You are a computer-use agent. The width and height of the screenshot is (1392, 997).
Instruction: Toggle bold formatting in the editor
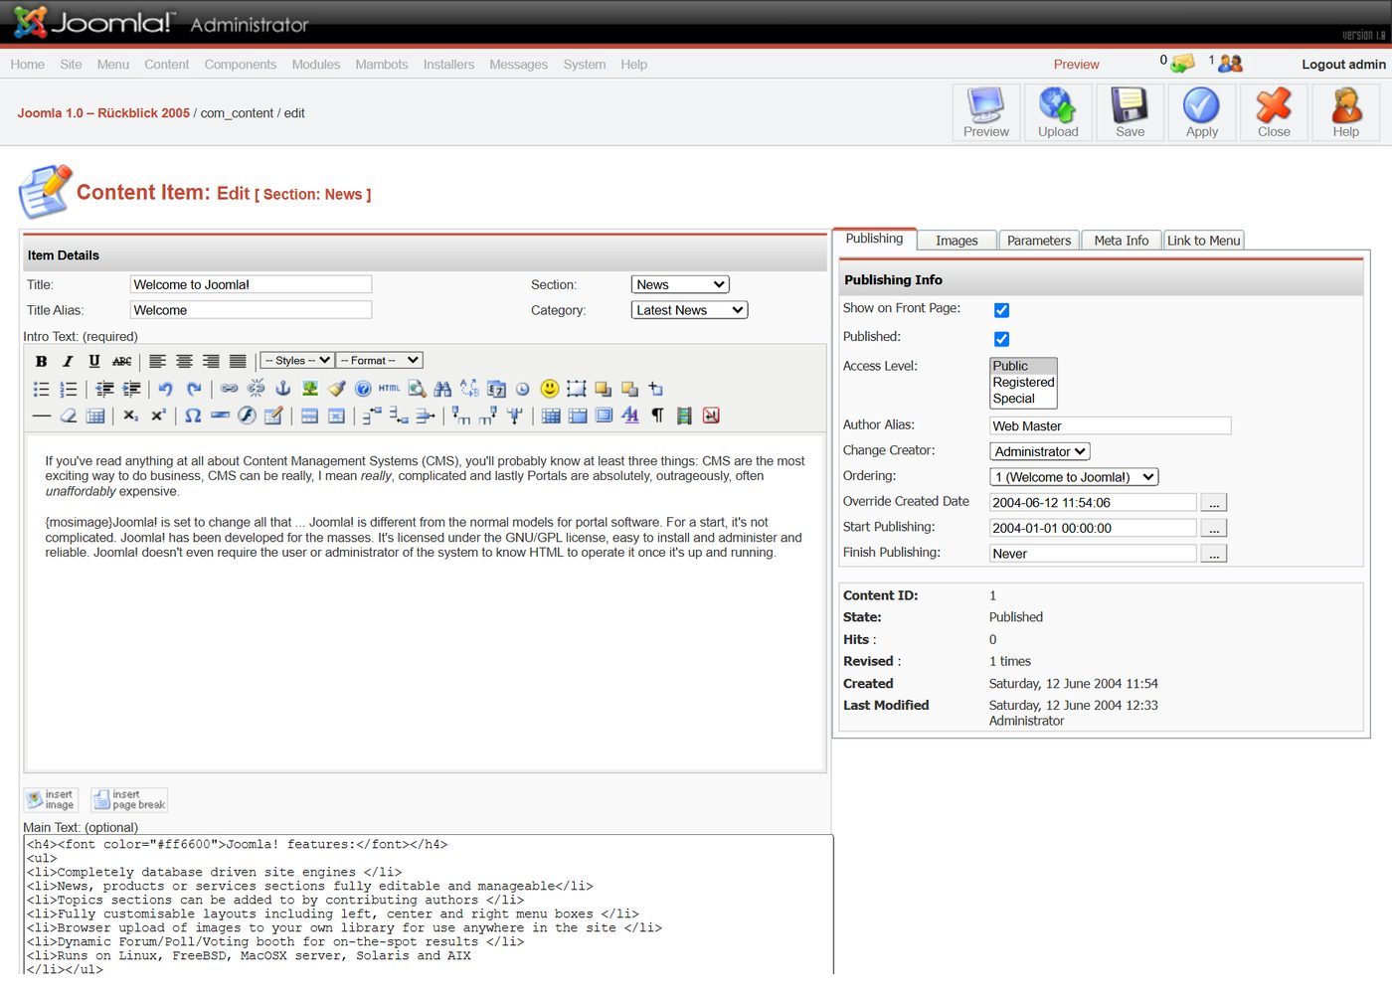pos(41,361)
